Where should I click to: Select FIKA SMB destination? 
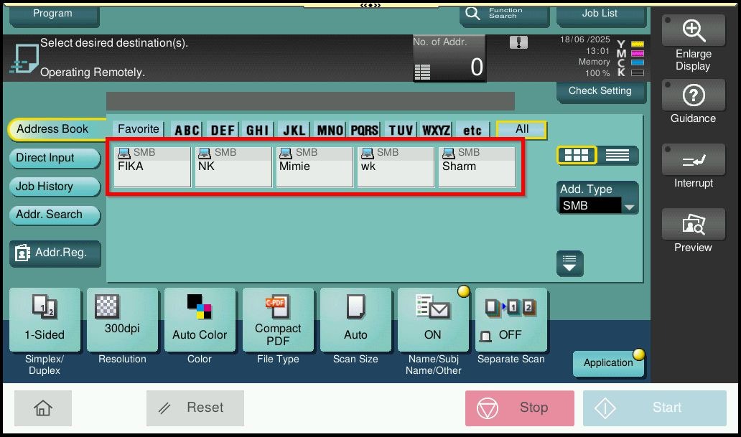click(x=152, y=166)
